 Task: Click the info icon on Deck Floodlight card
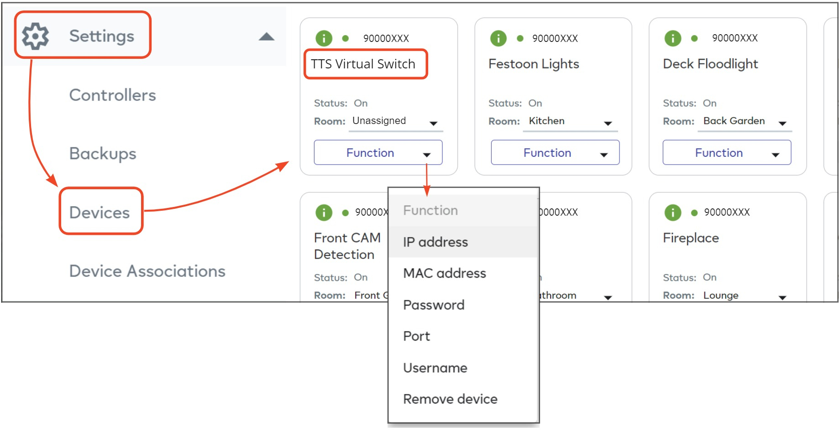(672, 38)
